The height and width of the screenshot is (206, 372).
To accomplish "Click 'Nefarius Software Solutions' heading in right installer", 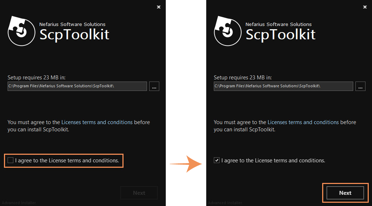I will [x=278, y=25].
